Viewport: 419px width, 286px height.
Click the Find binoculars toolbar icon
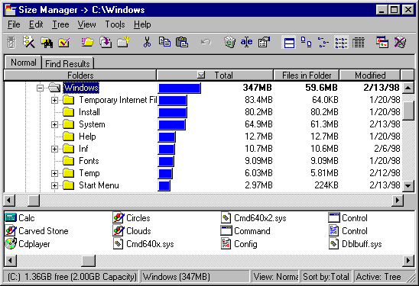pyautogui.click(x=47, y=43)
